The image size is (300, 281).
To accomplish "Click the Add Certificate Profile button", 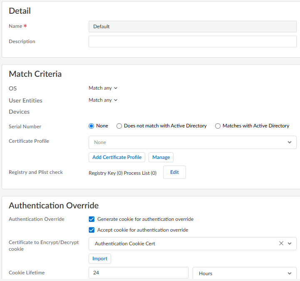I will click(x=117, y=157).
